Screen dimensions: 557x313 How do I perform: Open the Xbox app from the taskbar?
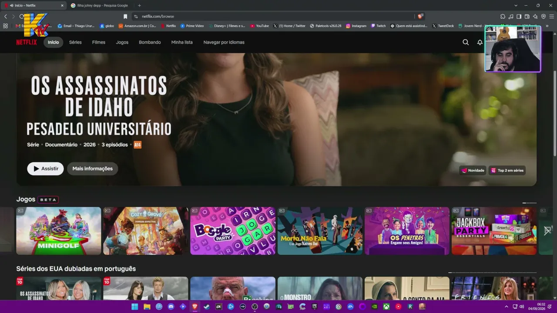(386, 306)
